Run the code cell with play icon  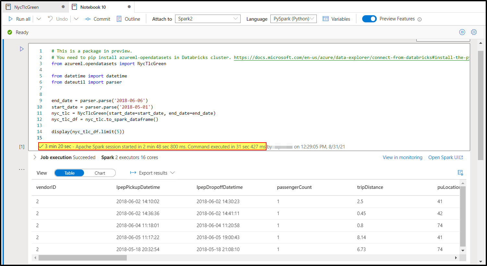(22, 49)
